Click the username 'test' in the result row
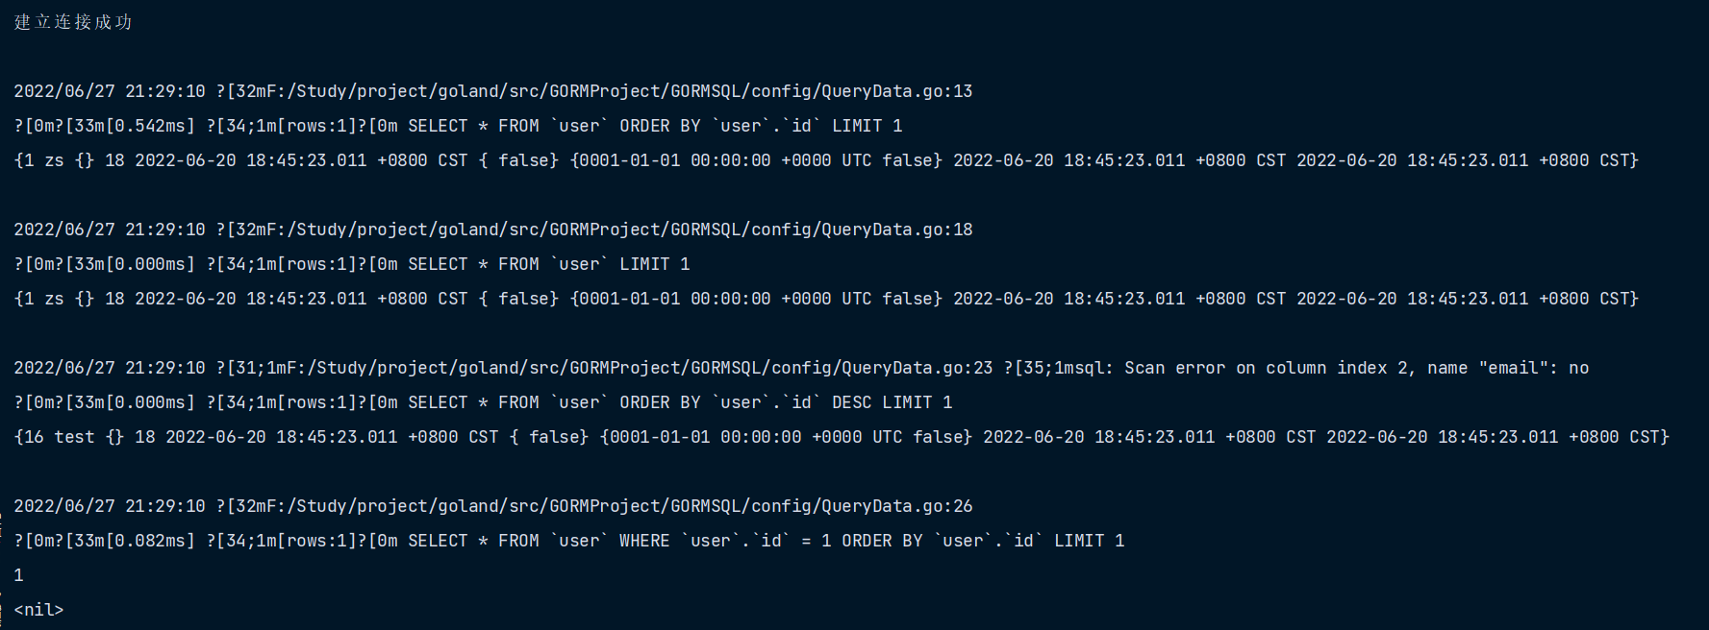The height and width of the screenshot is (630, 1709). (x=74, y=437)
